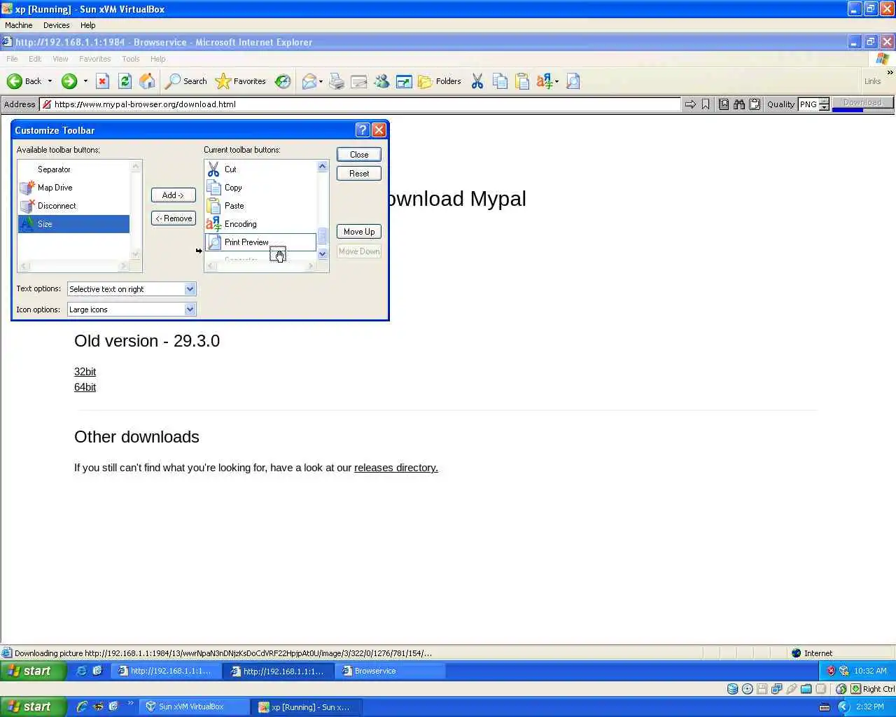
Task: Select Separator in available buttons list
Action: (x=73, y=169)
